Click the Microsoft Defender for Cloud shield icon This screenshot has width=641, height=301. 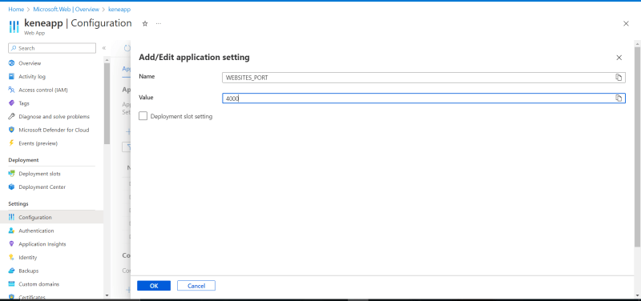[x=11, y=130]
